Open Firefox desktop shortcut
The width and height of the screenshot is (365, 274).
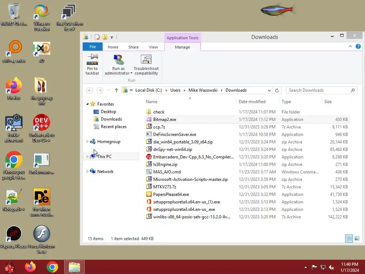14,88
